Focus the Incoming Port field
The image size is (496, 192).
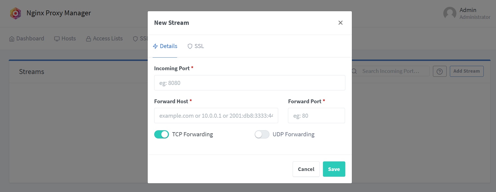250,83
